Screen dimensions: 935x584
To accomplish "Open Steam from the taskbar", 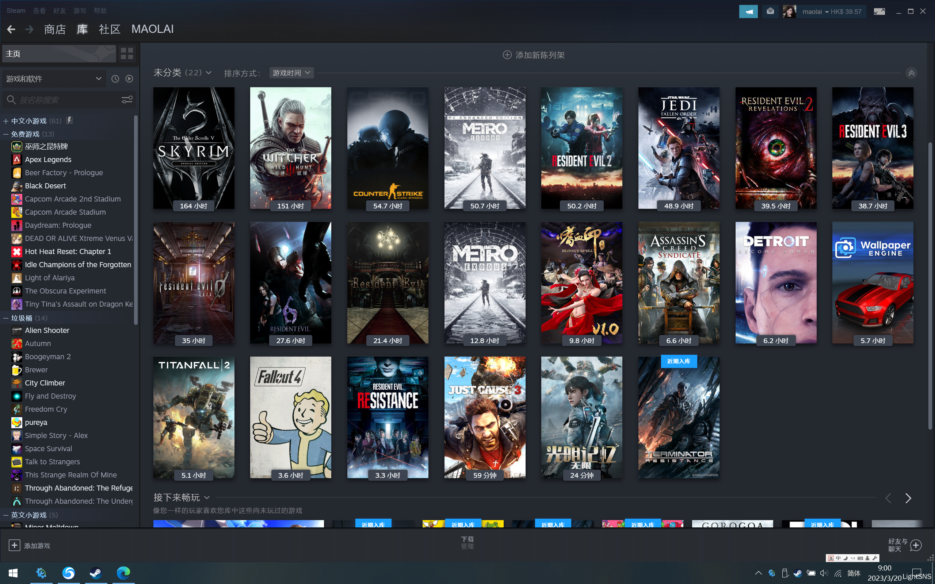I will pos(96,572).
